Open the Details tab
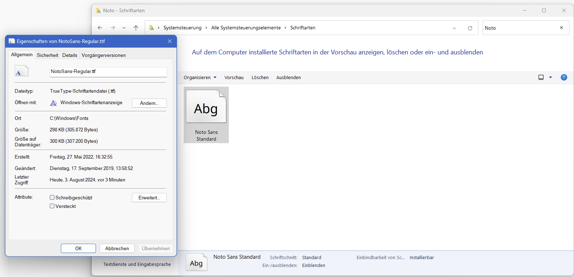Image resolution: width=574 pixels, height=277 pixels. pyautogui.click(x=69, y=55)
